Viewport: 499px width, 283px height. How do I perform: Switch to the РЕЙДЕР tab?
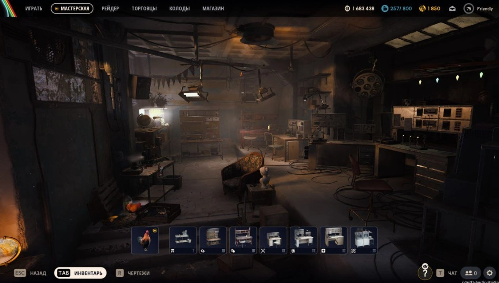[111, 9]
